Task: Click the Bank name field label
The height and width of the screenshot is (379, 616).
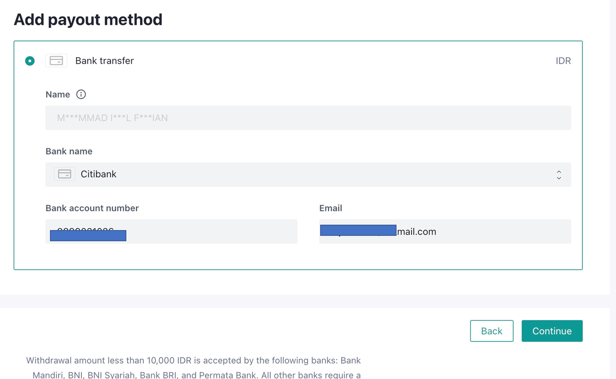Action: 69,151
